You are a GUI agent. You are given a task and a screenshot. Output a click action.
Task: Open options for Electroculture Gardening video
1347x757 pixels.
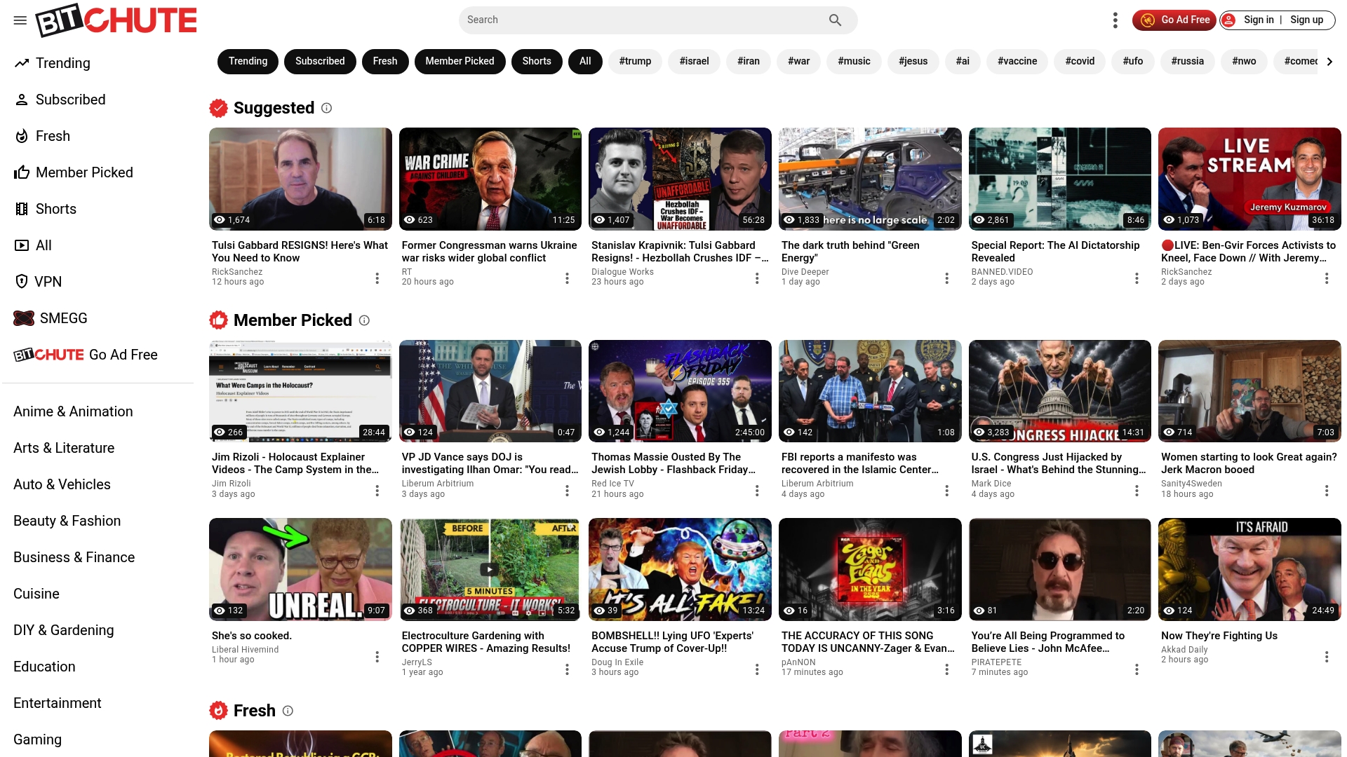[567, 669]
